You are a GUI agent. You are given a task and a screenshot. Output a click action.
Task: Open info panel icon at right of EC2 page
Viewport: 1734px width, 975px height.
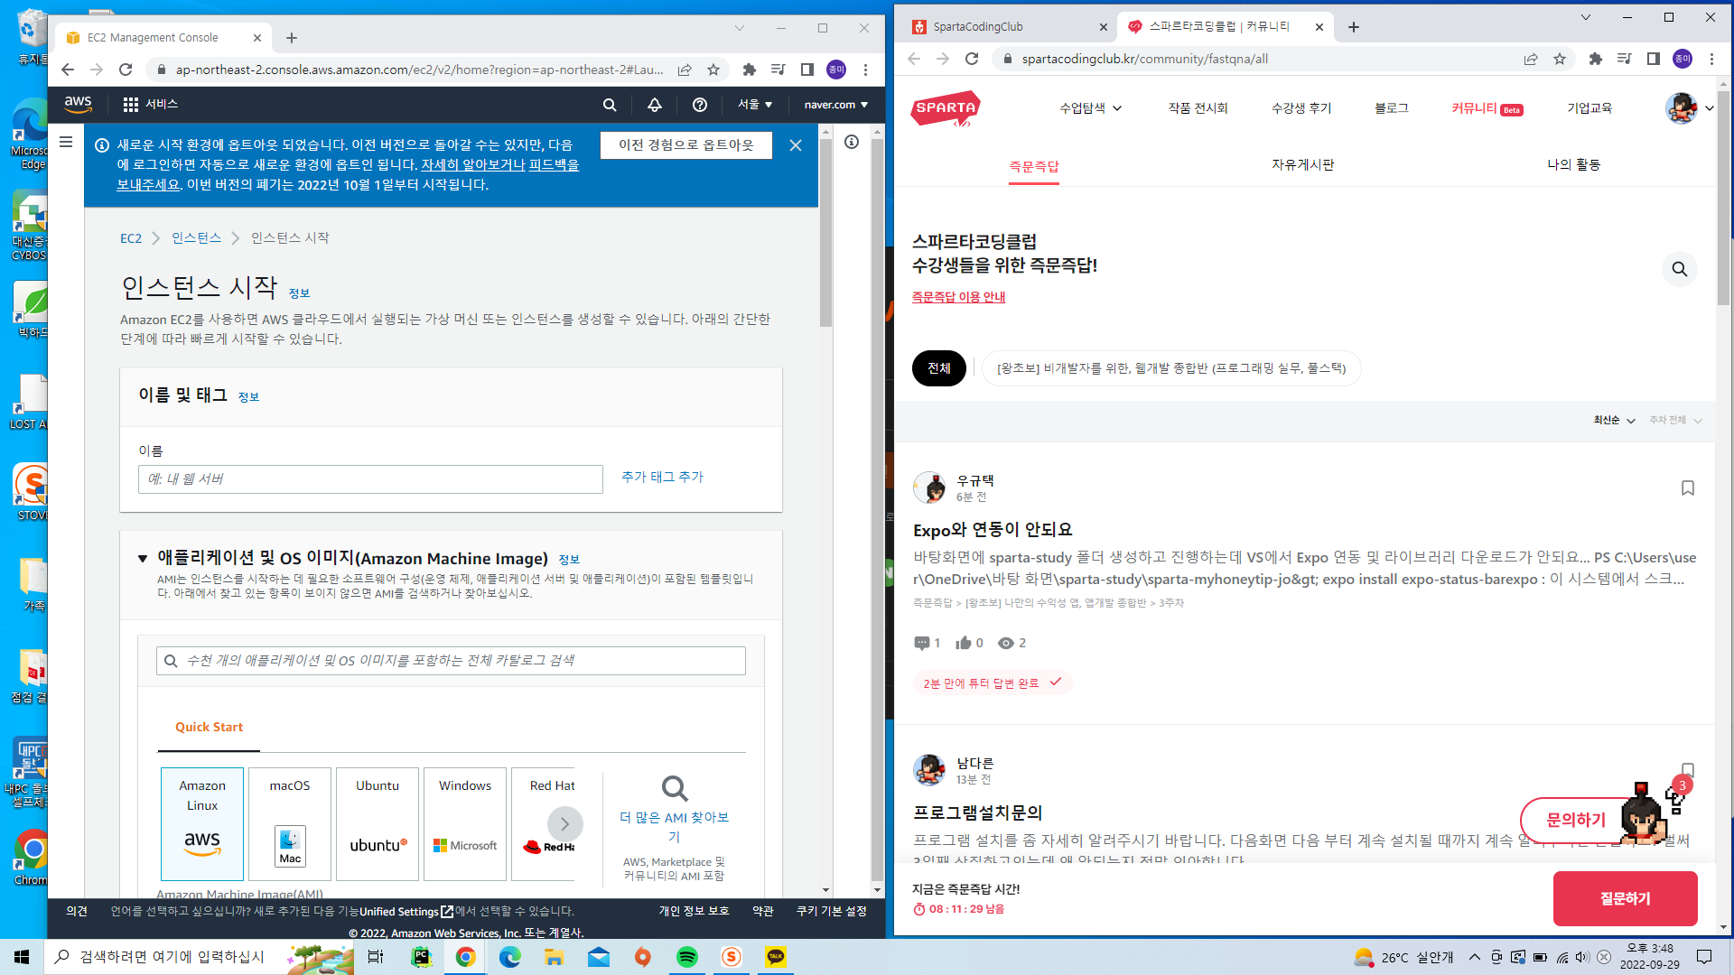[x=852, y=142]
